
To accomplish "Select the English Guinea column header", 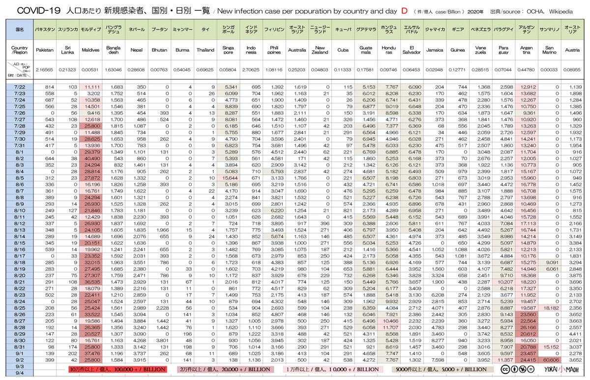I will pos(458,50).
